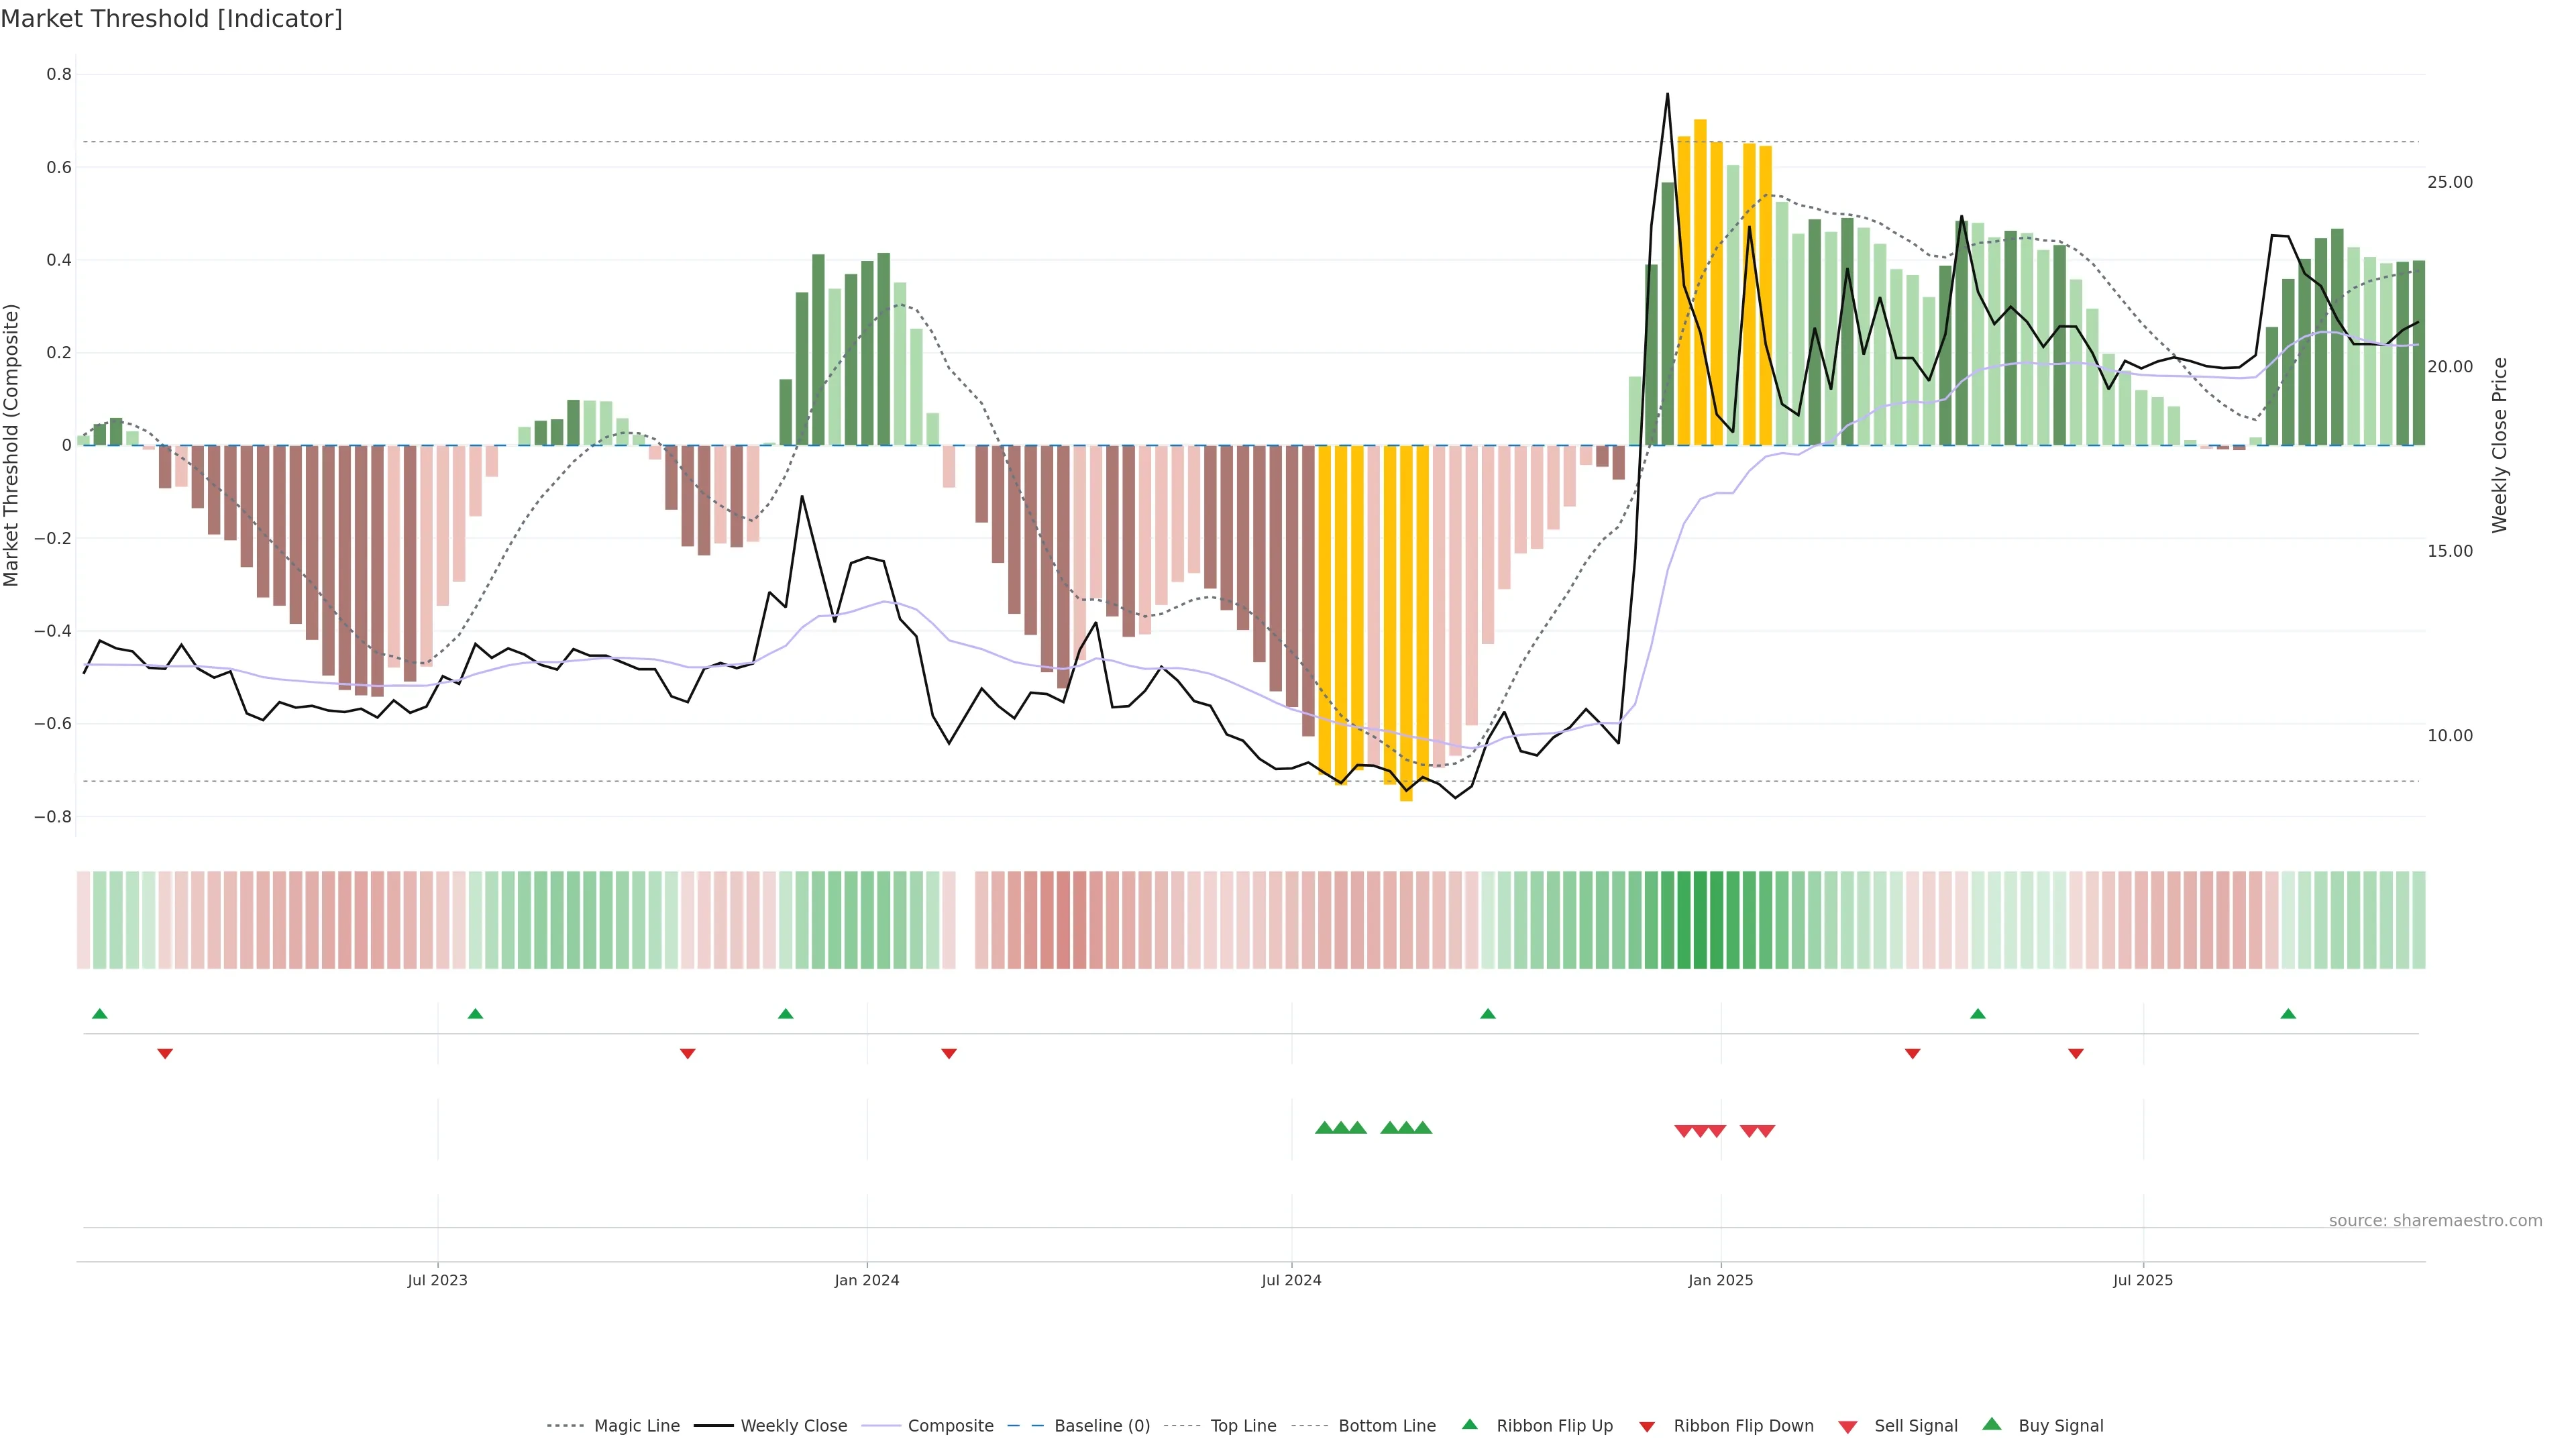Toggle Top Line in the legend
2576x1449 pixels.
[x=1243, y=1426]
